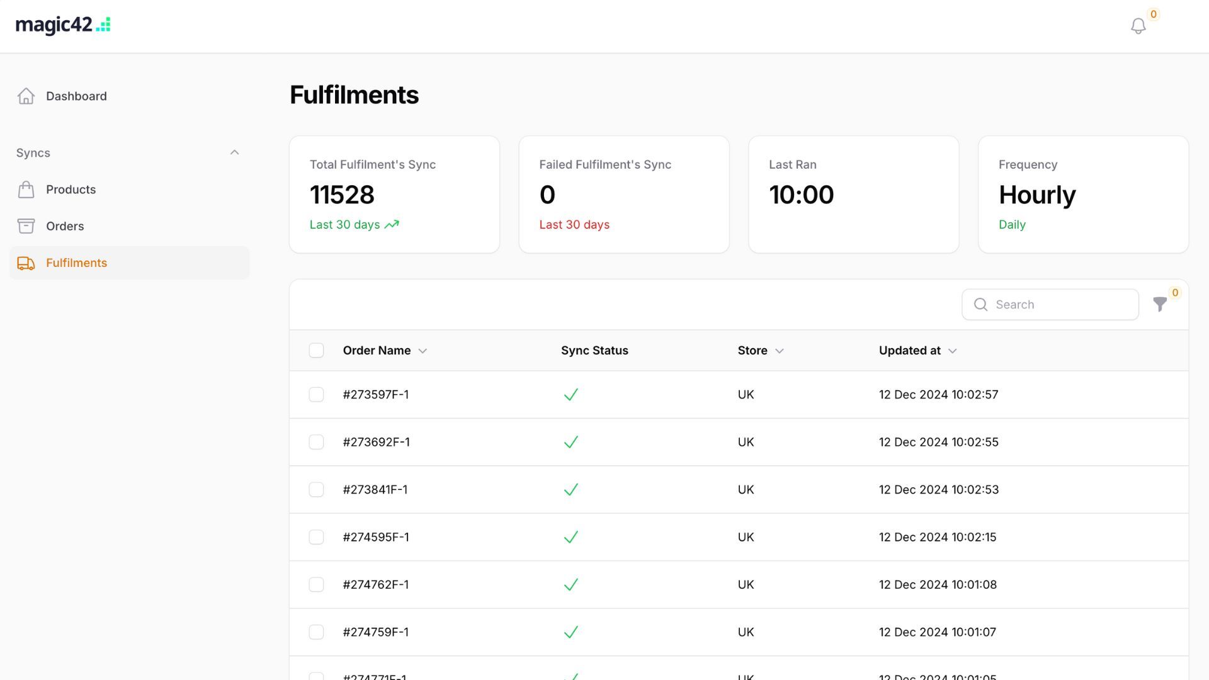Viewport: 1209px width, 680px height.
Task: Click timestamp 12 Dec 2024 10:02:15
Action: (x=938, y=538)
